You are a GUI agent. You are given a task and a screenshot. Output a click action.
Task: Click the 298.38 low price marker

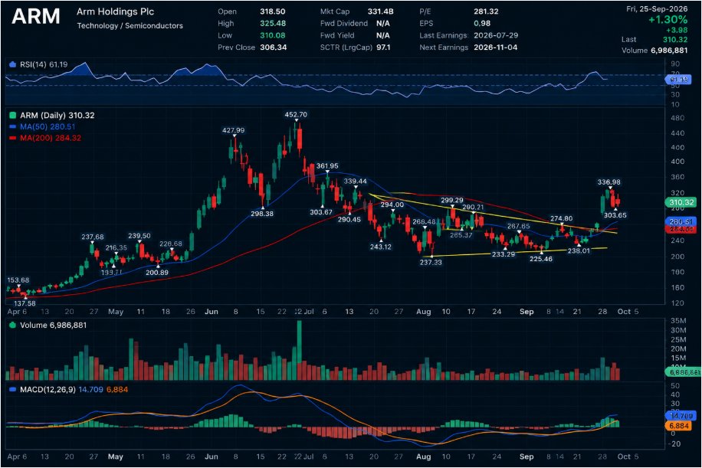262,214
